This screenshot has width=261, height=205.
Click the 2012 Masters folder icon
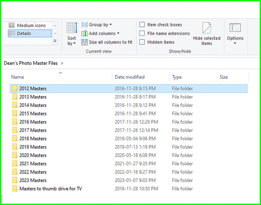[x=15, y=88]
